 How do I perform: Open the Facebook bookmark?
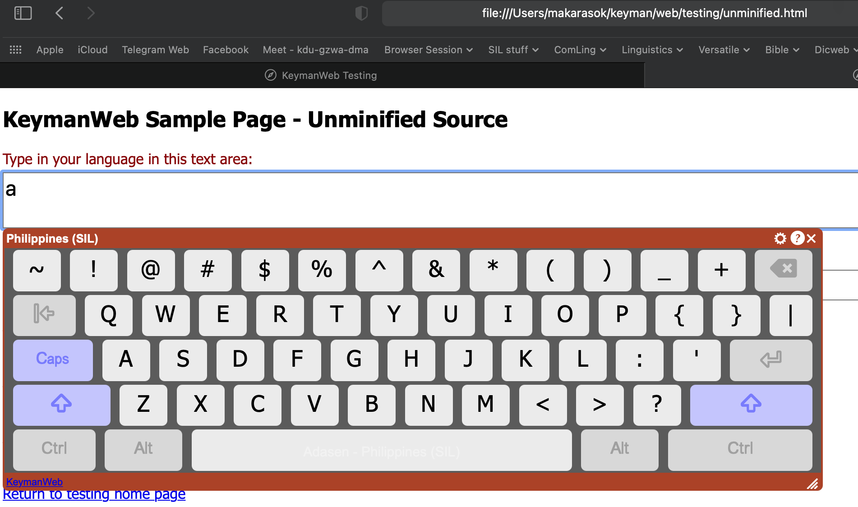click(x=226, y=50)
